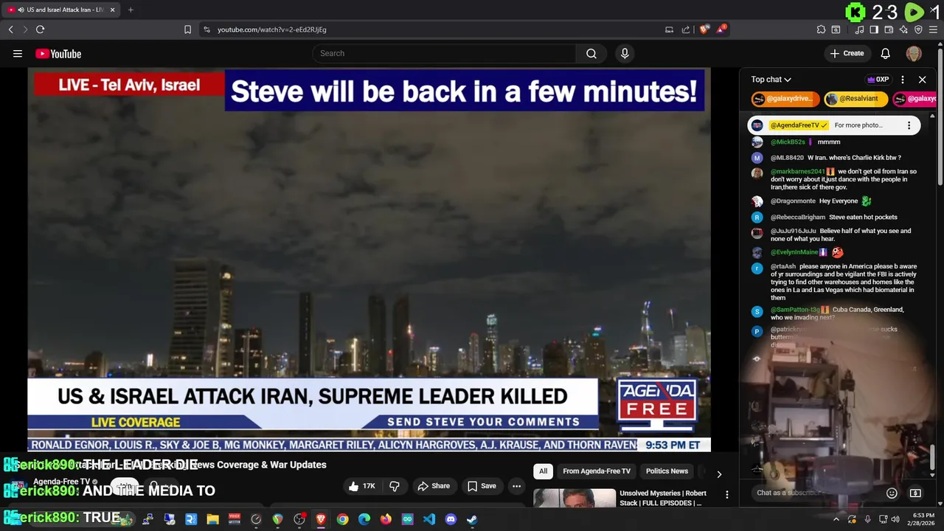Share this page via address bar icon
This screenshot has height=531, width=944.
tap(686, 29)
